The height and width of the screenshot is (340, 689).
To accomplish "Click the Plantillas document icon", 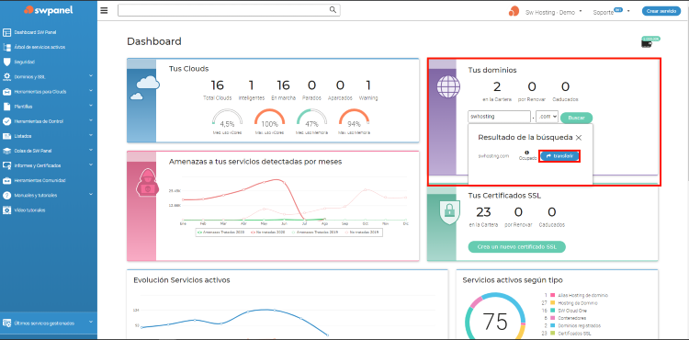I will (x=6, y=107).
